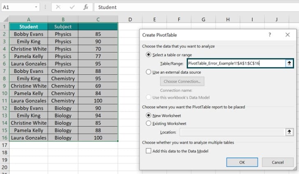This screenshot has width=299, height=174.
Task: Select column D header
Action: (130, 19)
